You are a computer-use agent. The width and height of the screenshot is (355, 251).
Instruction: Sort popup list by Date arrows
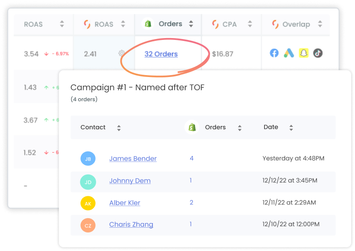click(291, 128)
